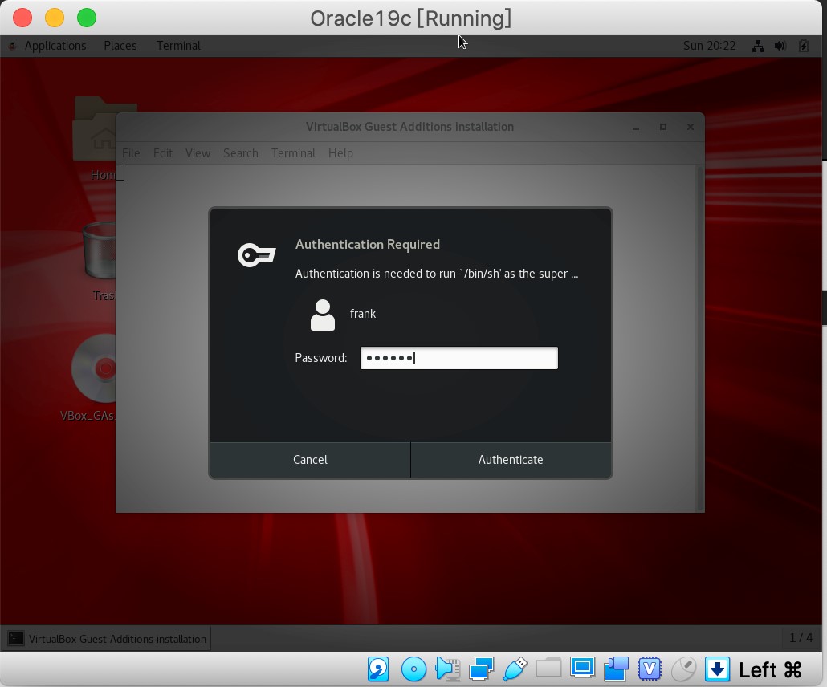Open Edit menu in Guest Additions terminal

click(162, 153)
